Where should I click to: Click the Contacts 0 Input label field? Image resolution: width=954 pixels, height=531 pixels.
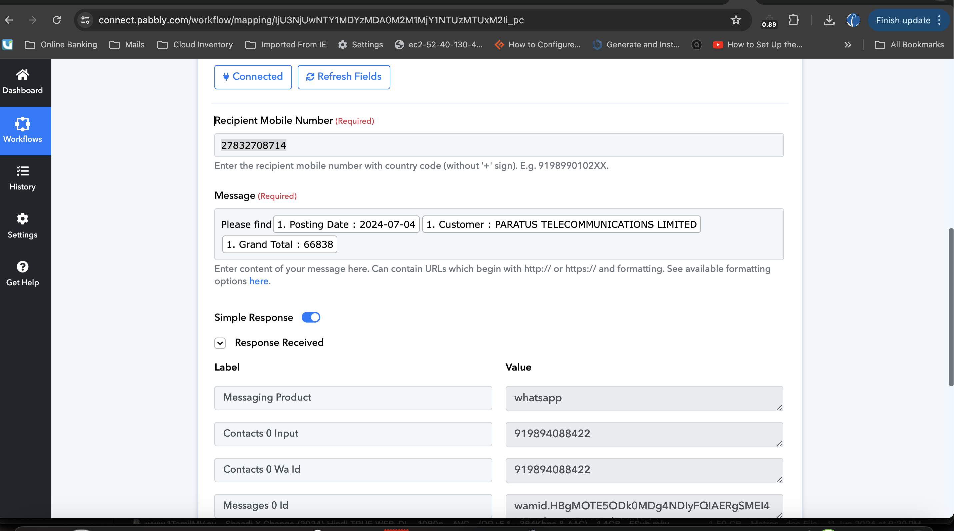(x=353, y=434)
